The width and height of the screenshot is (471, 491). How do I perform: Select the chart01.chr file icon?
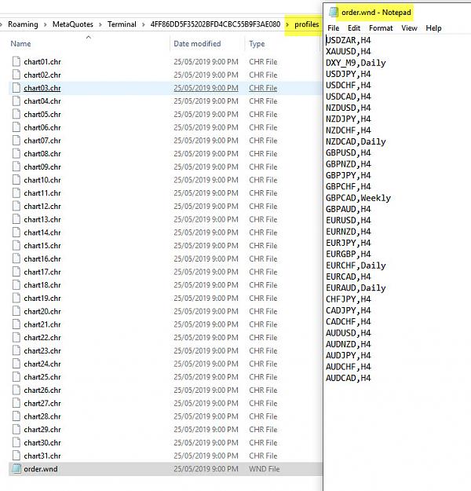[16, 62]
